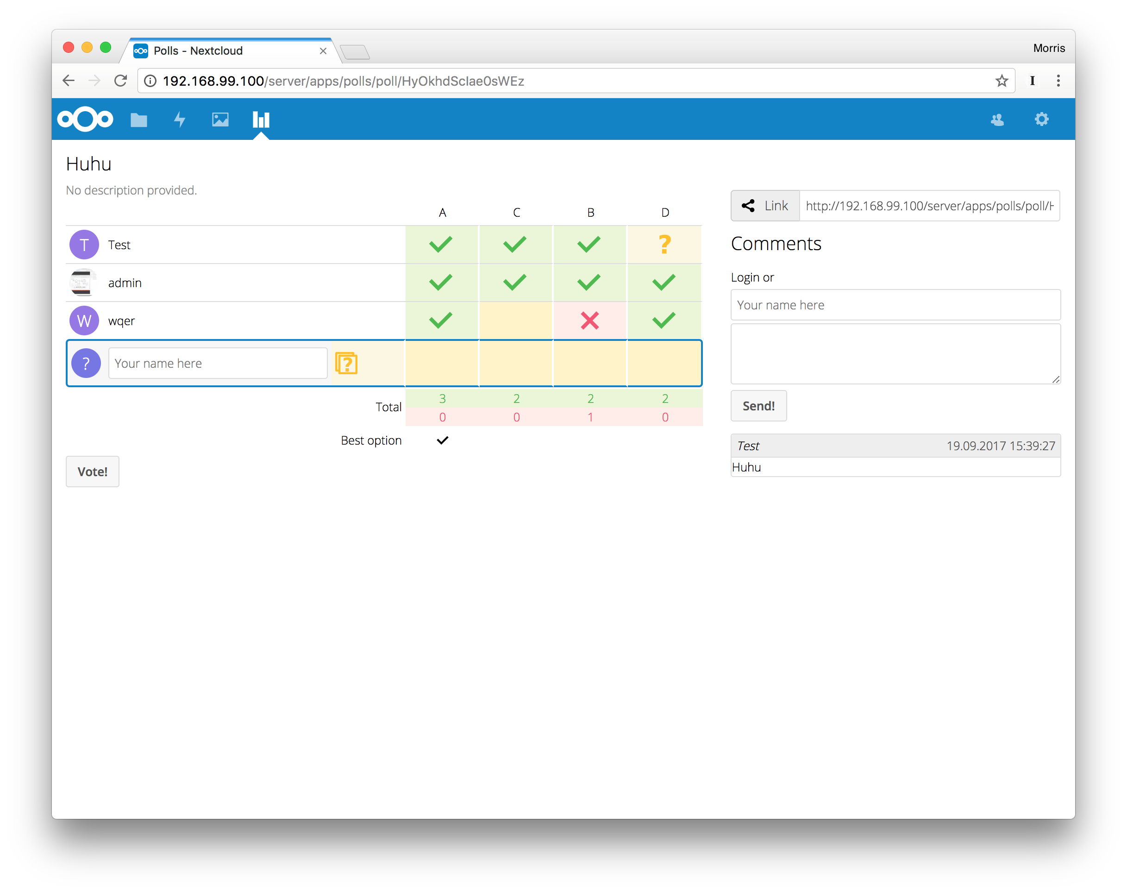Open the Chrome three-dot menu
Image resolution: width=1127 pixels, height=893 pixels.
pyautogui.click(x=1058, y=81)
